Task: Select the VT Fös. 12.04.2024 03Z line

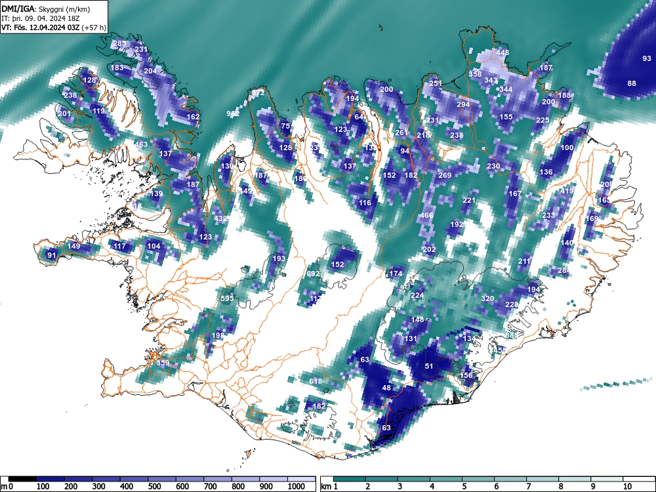Action: point(54,28)
